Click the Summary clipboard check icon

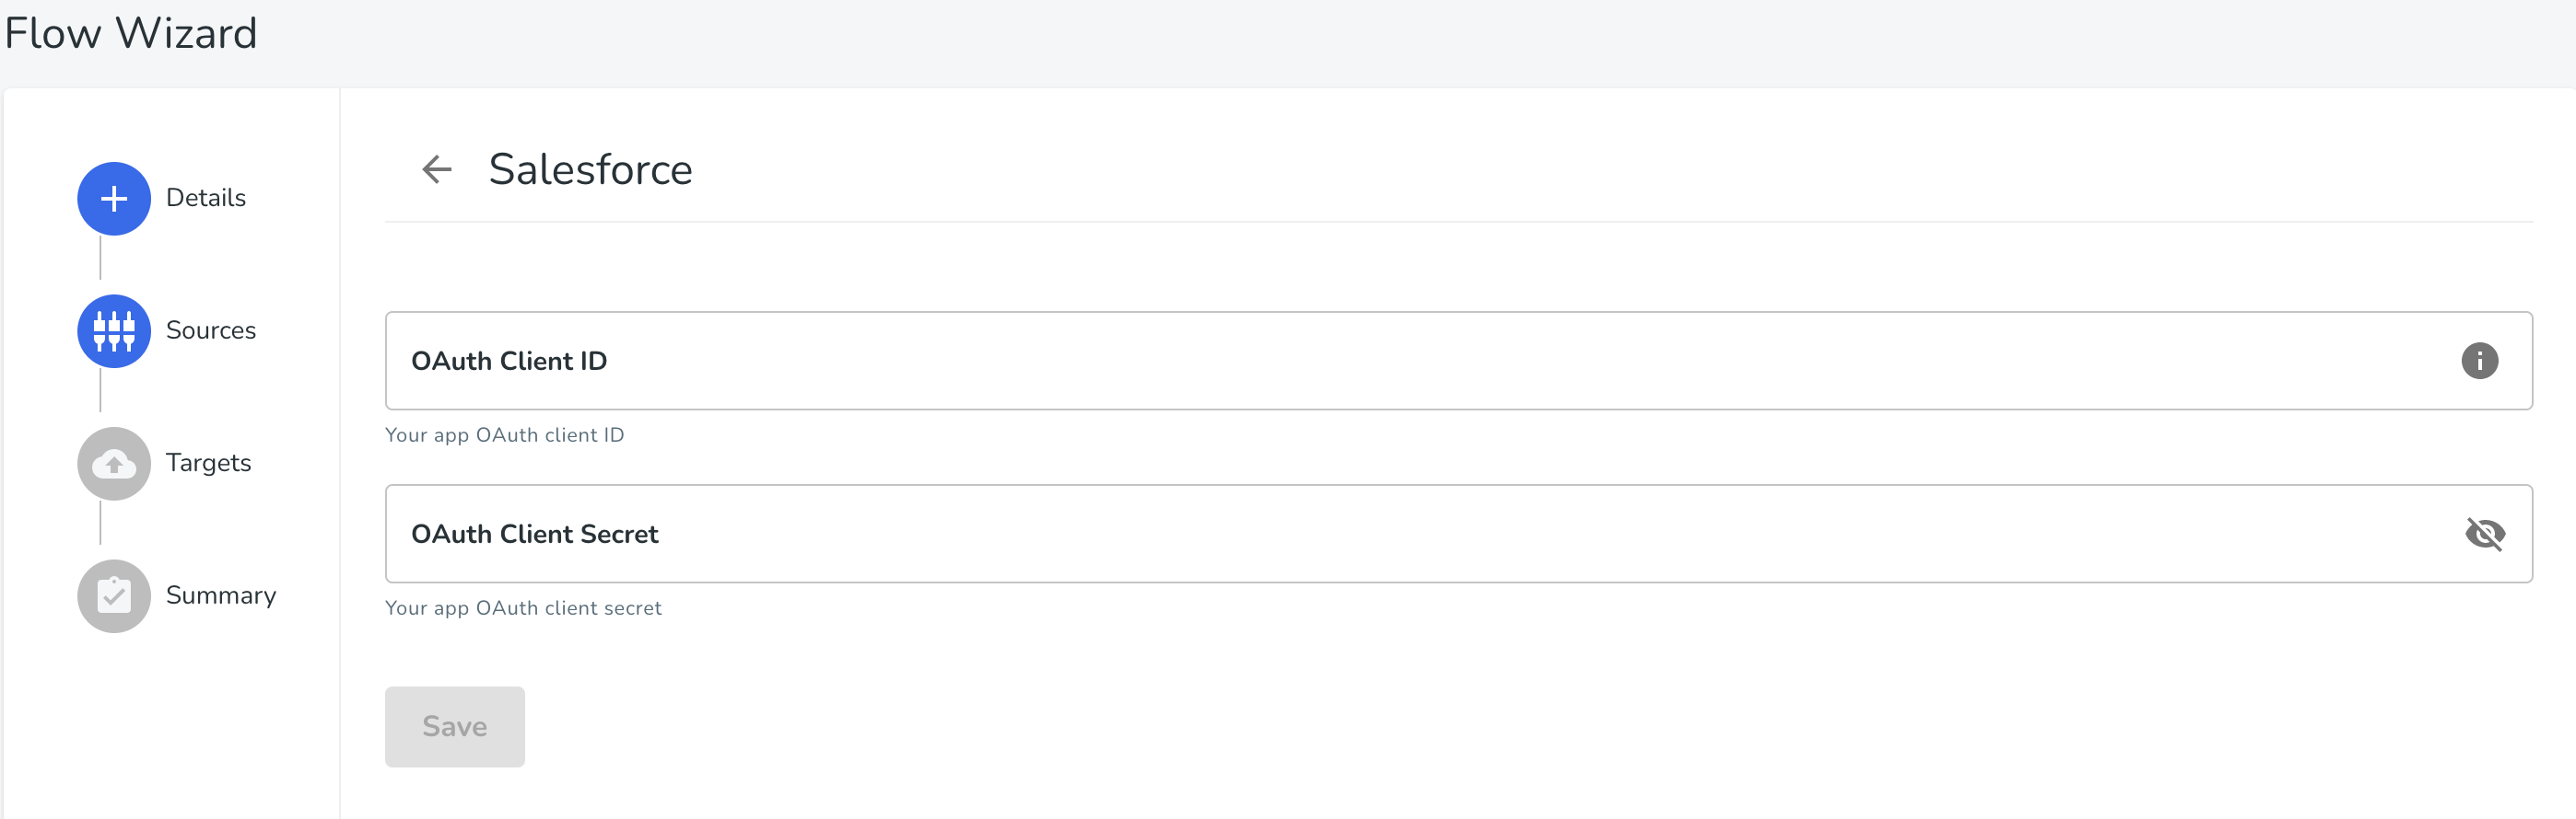[x=114, y=596]
